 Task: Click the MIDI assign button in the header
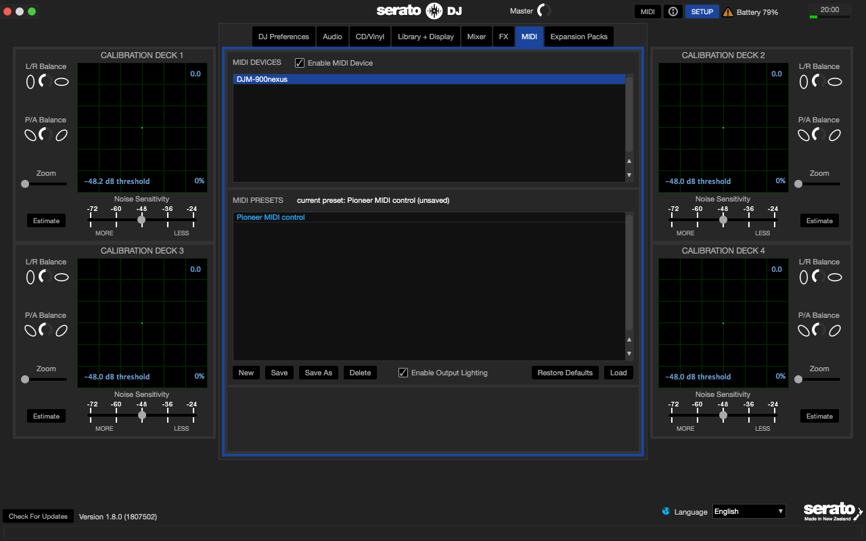click(x=647, y=11)
